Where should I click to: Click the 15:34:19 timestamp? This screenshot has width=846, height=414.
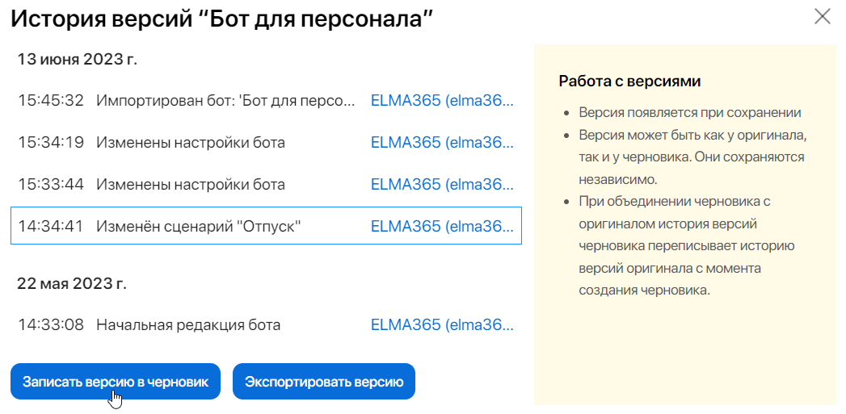pos(51,143)
